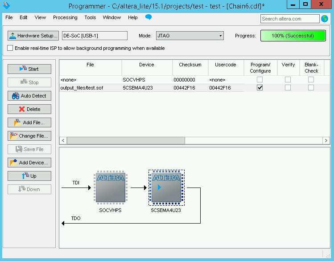Click the Checksum column header
Image resolution: width=334 pixels, height=261 pixels.
(x=190, y=68)
